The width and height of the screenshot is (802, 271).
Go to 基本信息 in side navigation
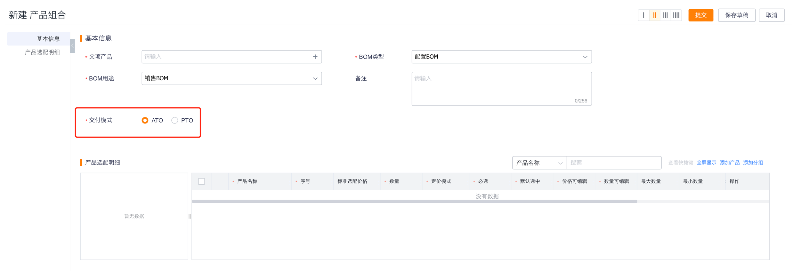coord(48,39)
